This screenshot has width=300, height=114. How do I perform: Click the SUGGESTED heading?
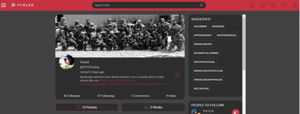coord(201,19)
